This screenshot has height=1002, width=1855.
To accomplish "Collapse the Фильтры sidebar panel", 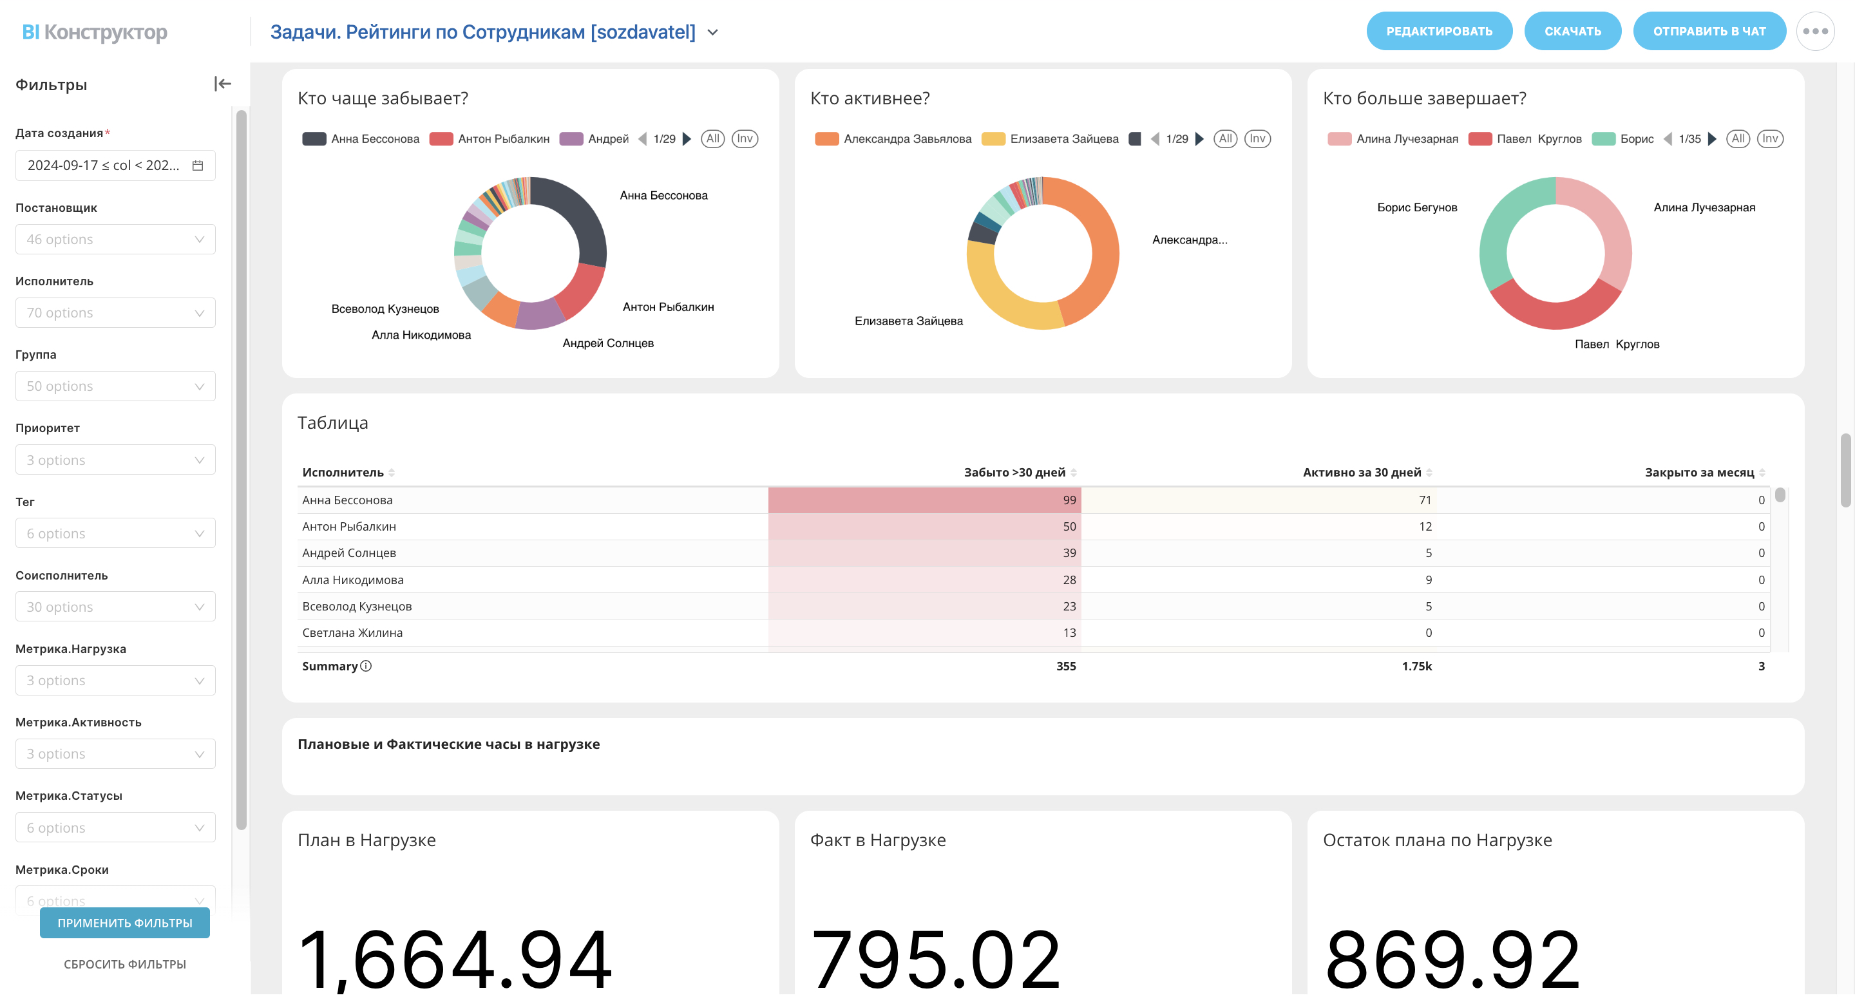I will (x=222, y=84).
